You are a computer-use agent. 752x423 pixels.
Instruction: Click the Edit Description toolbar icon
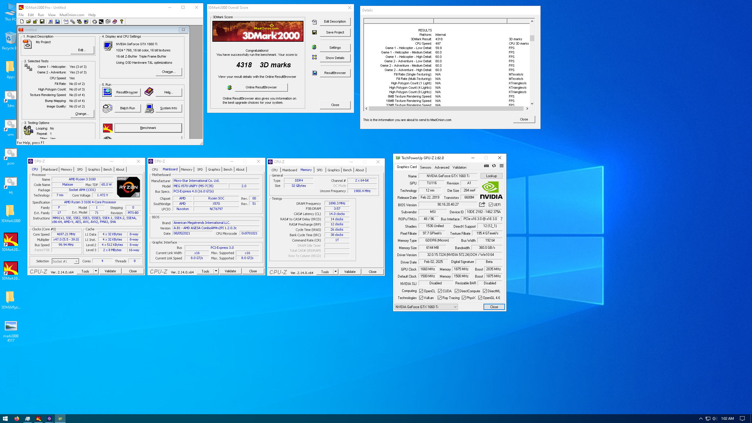(x=66, y=21)
